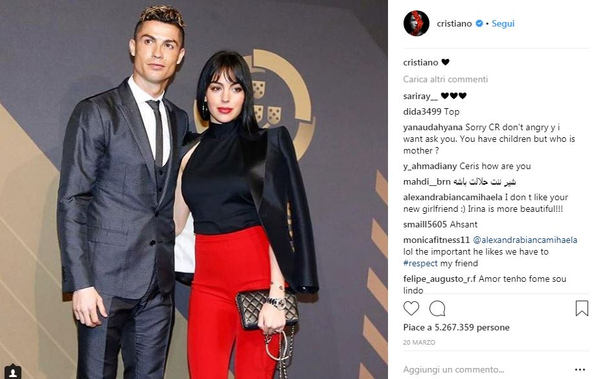
Task: Open felipe_augusto_r.f profile
Action: (439, 279)
